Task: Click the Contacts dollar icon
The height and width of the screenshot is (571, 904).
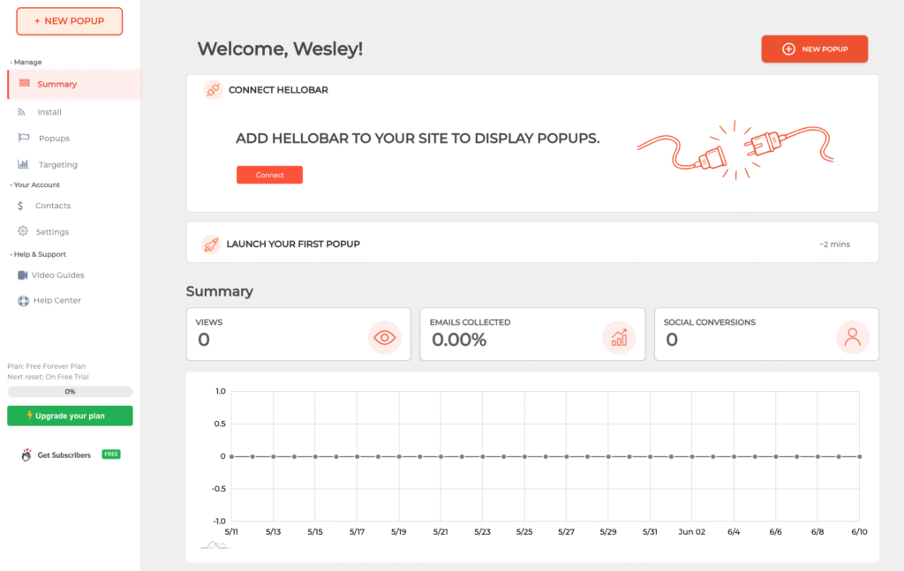Action: point(20,206)
